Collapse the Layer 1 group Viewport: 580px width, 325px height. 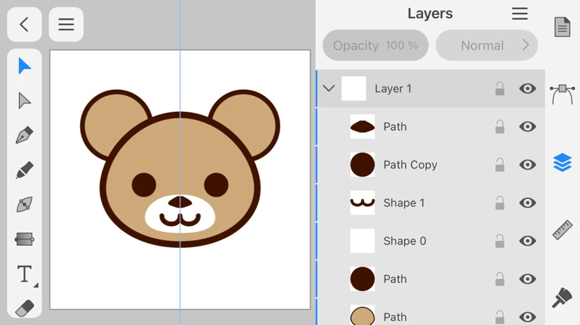point(329,88)
